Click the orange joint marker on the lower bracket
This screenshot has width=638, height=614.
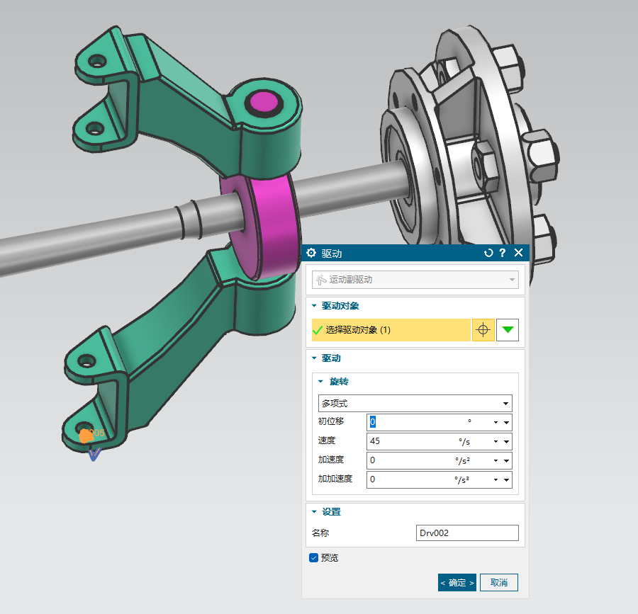coord(86,436)
